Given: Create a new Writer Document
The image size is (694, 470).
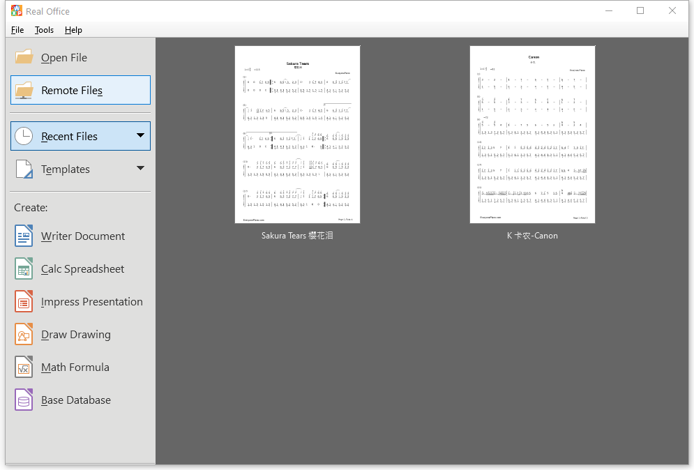Looking at the screenshot, I should point(70,236).
